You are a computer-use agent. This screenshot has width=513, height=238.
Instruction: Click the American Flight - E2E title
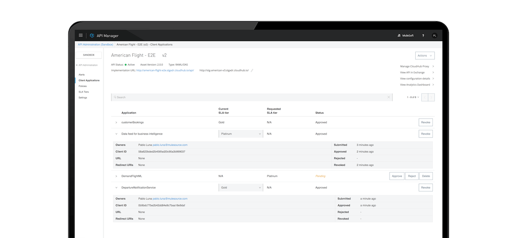[x=133, y=55]
